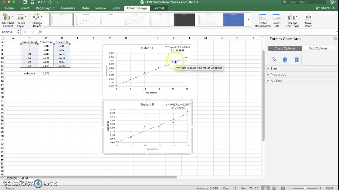The width and height of the screenshot is (339, 190).
Task: Apply the blue chart style thumbnail
Action: pyautogui.click(x=233, y=20)
